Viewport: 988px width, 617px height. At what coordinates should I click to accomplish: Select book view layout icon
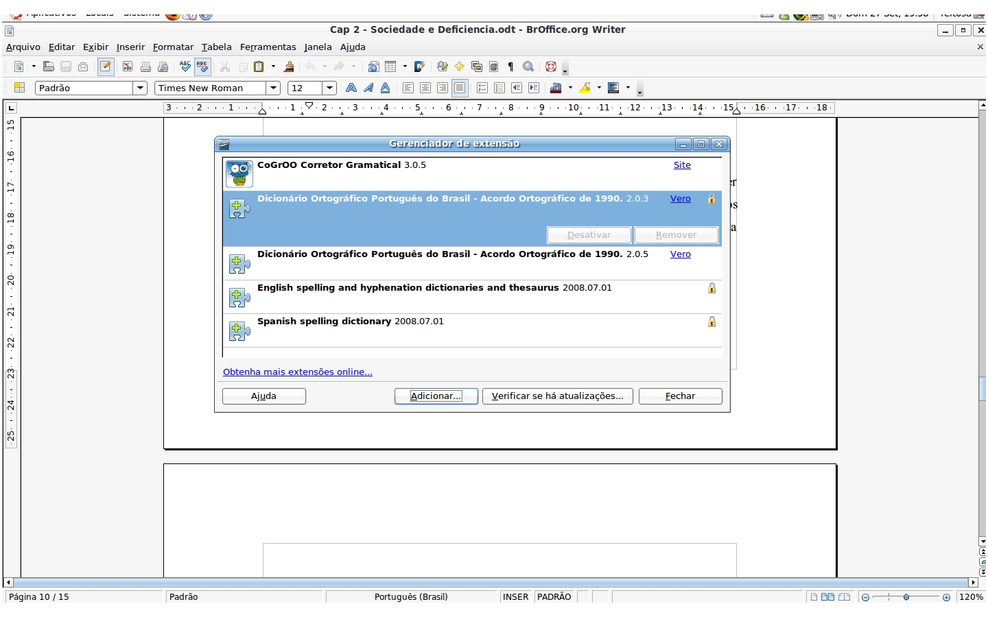click(844, 597)
